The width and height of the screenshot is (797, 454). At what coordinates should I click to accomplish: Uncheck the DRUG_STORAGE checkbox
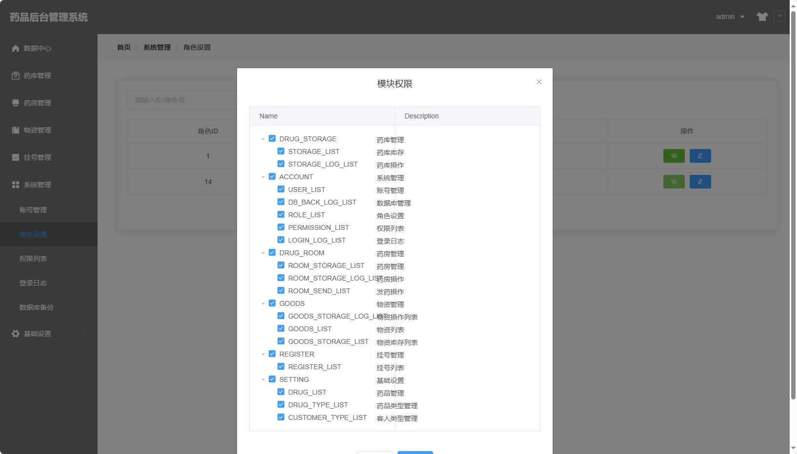tap(272, 138)
